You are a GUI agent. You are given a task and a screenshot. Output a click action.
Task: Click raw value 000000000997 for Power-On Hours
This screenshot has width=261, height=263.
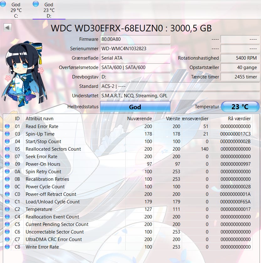pyautogui.click(x=236, y=164)
